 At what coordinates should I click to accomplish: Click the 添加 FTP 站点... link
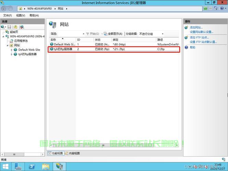click(x=199, y=38)
